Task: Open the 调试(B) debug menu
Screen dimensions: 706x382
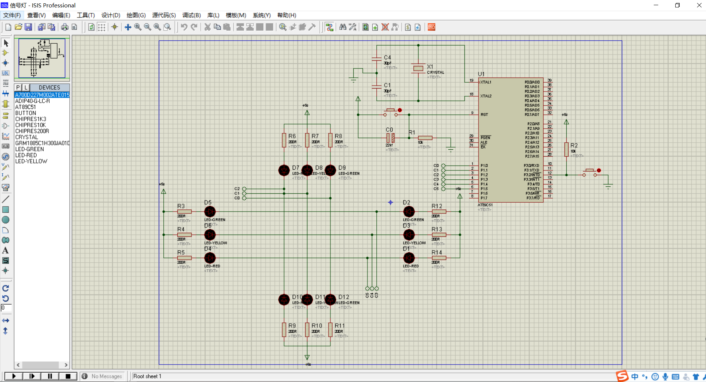Action: point(191,15)
